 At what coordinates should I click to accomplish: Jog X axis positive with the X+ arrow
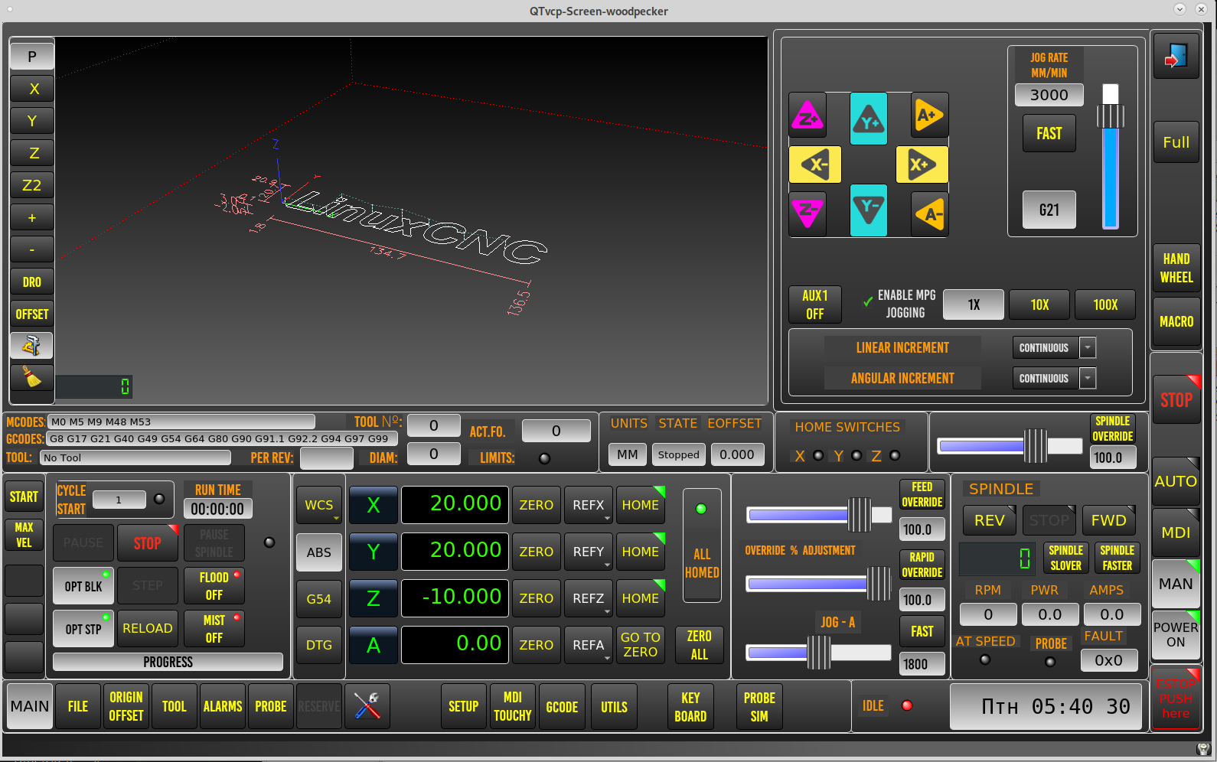coord(922,164)
